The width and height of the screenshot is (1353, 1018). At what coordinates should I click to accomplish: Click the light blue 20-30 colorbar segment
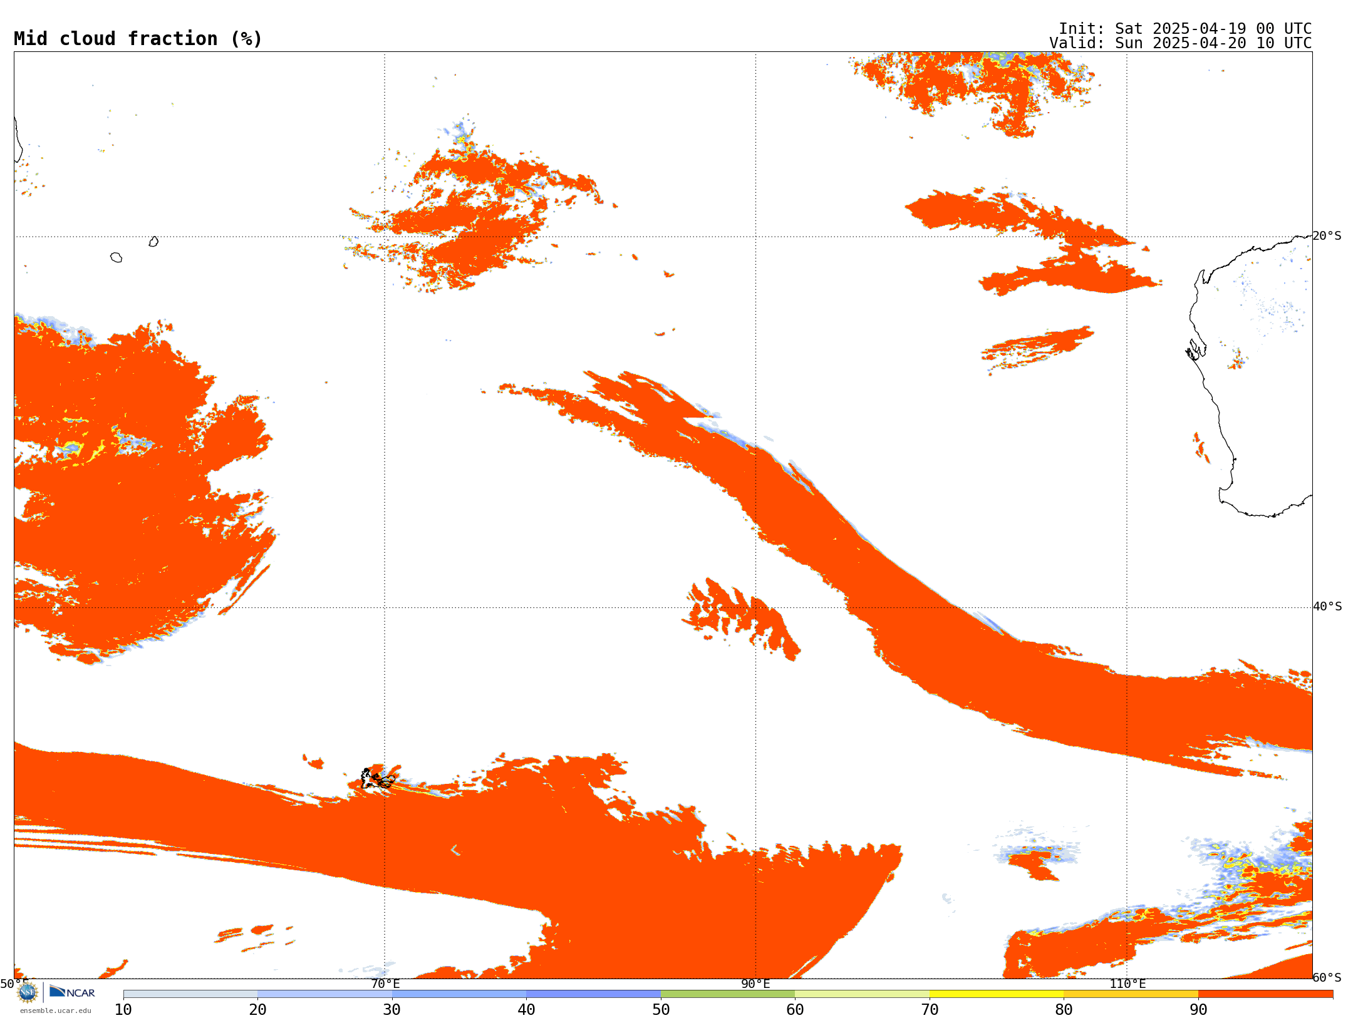324,994
